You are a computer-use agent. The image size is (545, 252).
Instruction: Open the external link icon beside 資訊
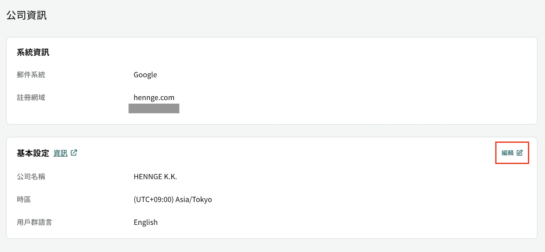pos(74,153)
